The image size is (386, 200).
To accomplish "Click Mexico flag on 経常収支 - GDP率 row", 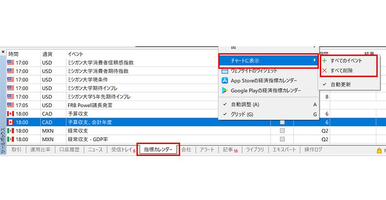I will [x=10, y=139].
